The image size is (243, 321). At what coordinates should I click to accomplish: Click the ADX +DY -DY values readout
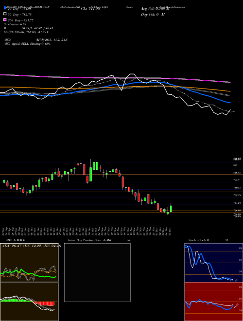coord(31,246)
